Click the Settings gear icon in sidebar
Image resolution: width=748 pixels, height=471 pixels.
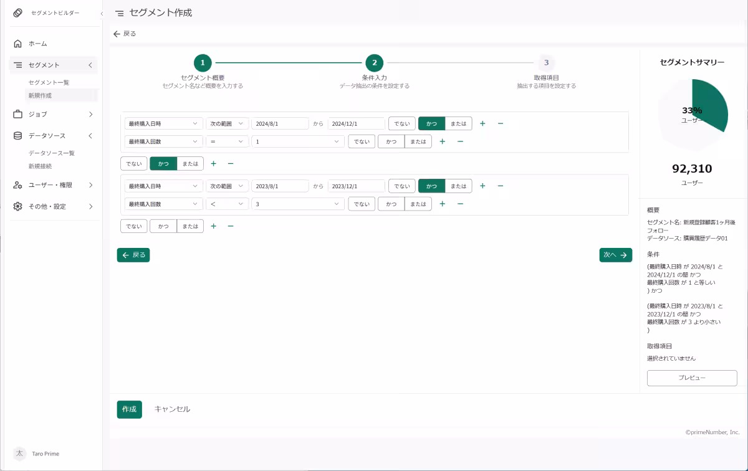[18, 206]
